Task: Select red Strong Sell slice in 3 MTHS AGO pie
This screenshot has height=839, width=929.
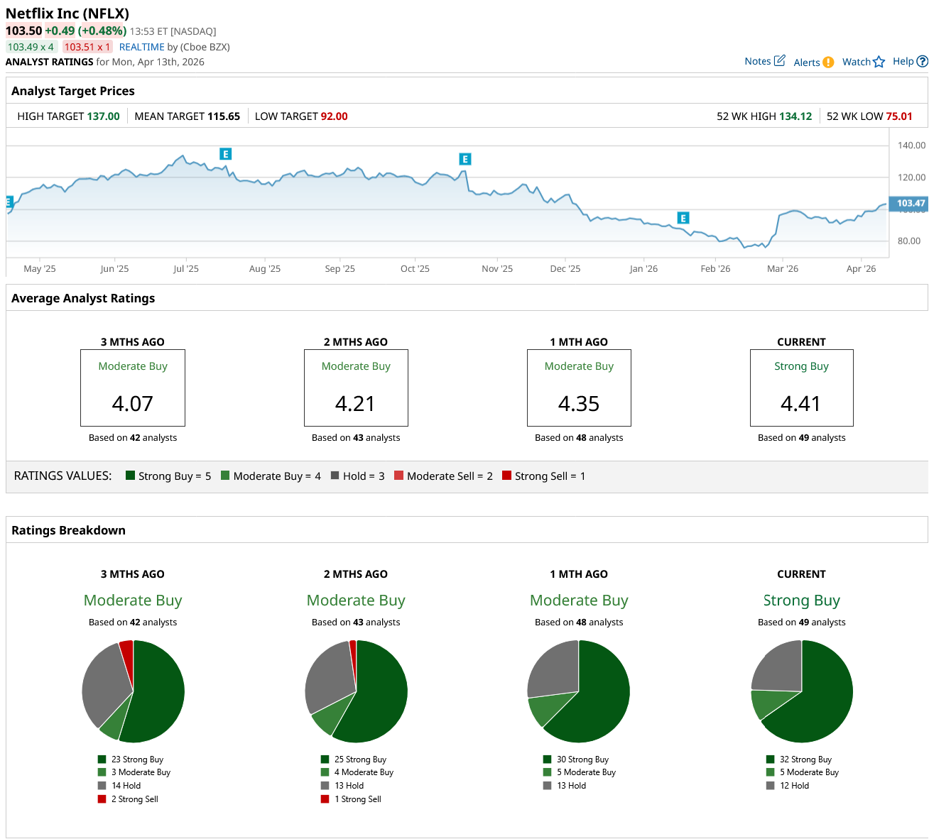Action: pyautogui.click(x=127, y=653)
